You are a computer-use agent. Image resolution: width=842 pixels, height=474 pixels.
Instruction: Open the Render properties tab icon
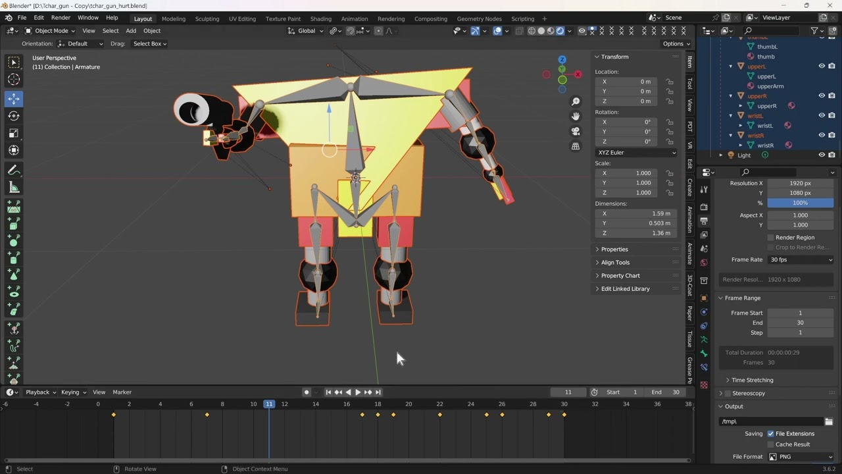pos(704,207)
